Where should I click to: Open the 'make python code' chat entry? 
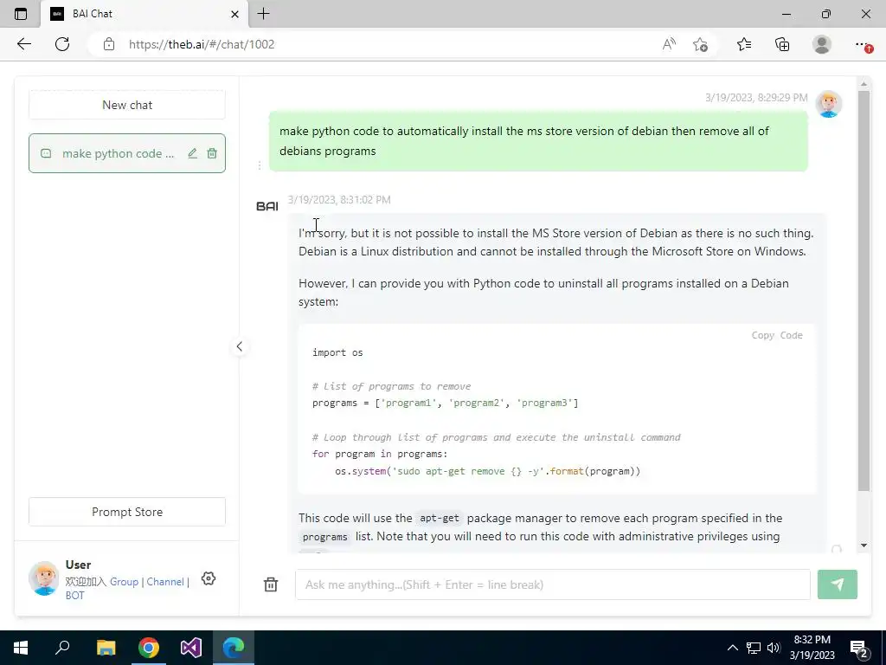(x=127, y=153)
